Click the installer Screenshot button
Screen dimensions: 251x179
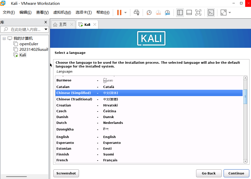click(66, 173)
